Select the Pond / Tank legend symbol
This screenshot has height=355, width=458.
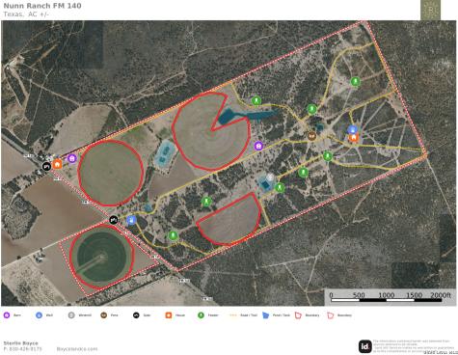coord(265,315)
